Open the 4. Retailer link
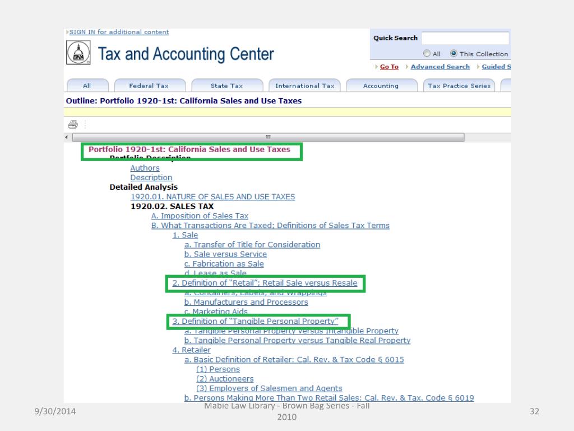This screenshot has height=431, width=574. click(192, 350)
